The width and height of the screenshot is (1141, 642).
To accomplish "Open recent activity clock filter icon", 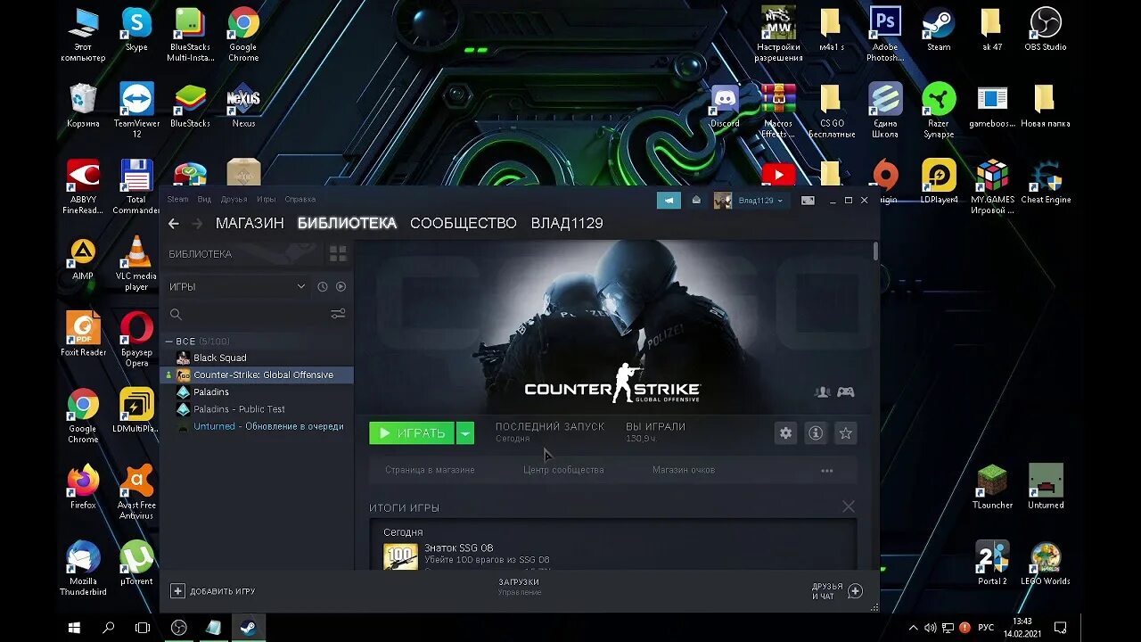I will tap(323, 287).
